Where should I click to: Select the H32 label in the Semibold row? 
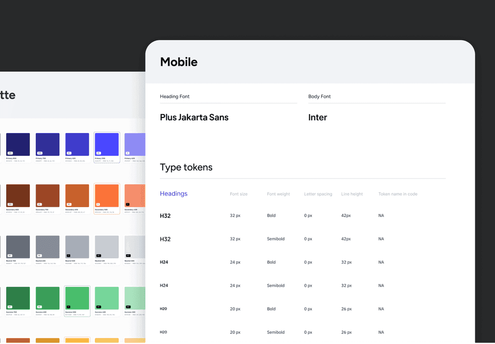coord(165,239)
